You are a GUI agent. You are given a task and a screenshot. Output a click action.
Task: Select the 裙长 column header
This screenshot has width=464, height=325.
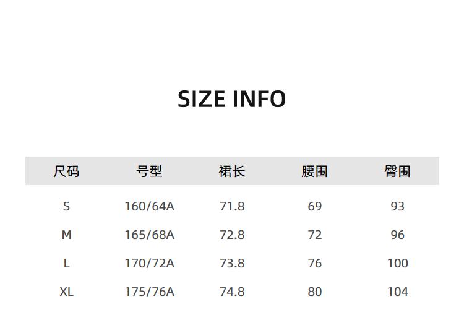click(232, 171)
